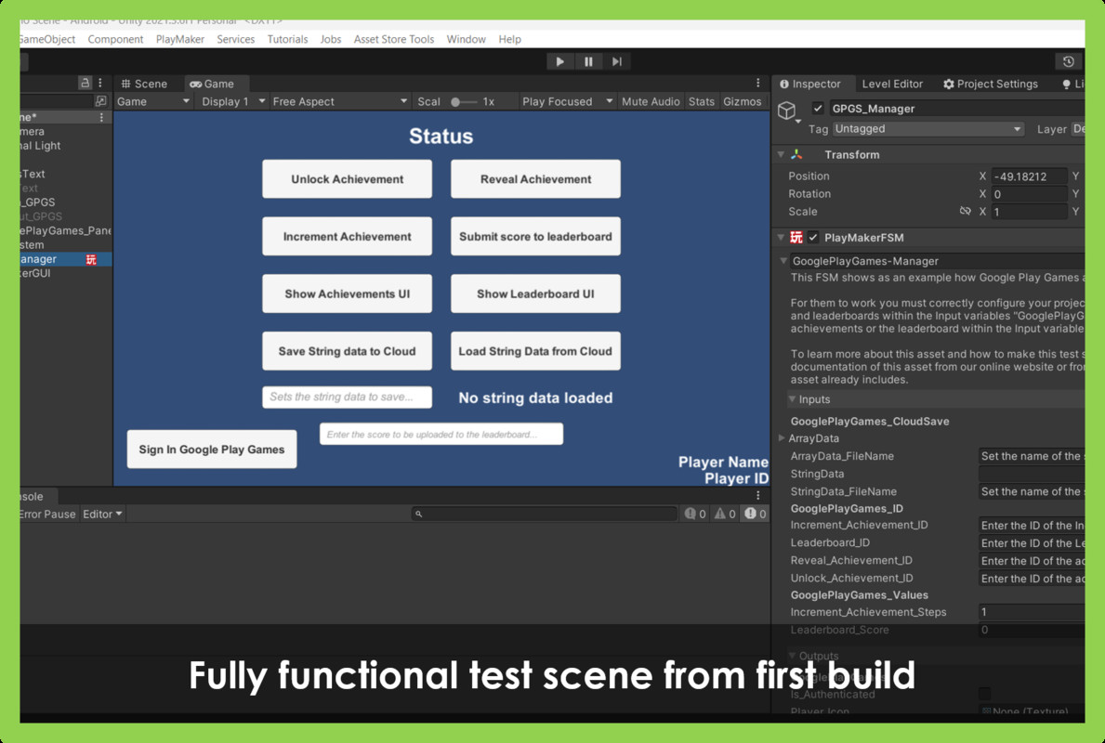Open the Game view three-dot options menu
Viewport: 1105px width, 743px height.
(x=757, y=84)
